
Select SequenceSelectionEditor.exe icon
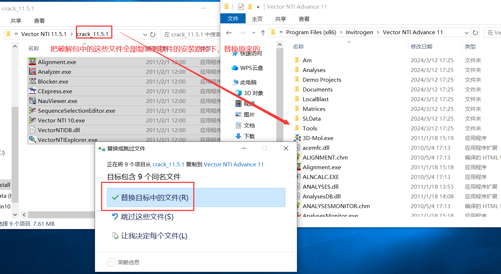[33, 111]
